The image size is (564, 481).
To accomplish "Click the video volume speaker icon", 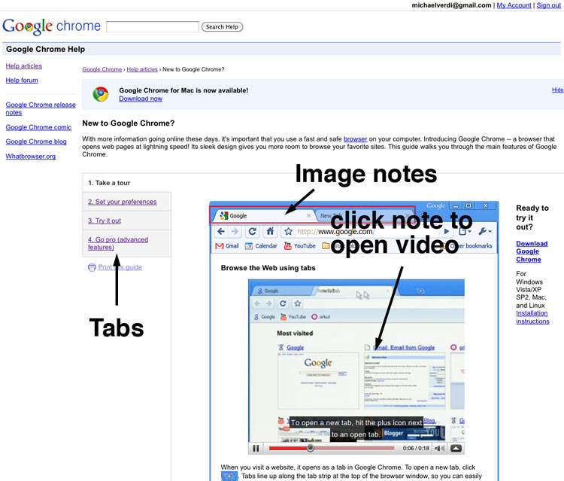I will (439, 448).
